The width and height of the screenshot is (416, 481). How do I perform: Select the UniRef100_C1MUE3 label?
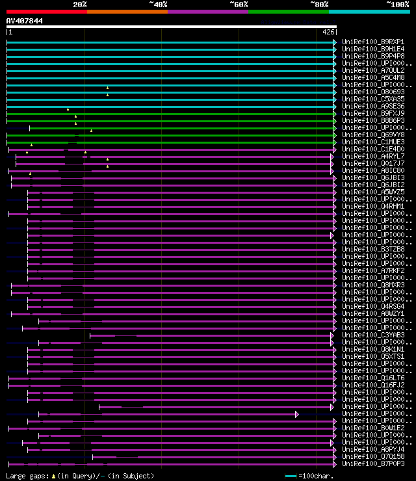[x=373, y=142]
